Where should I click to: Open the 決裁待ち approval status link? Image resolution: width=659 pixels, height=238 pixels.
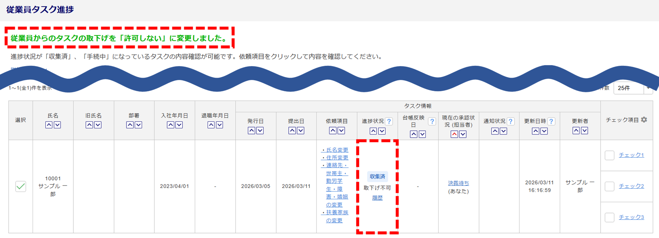(x=458, y=183)
